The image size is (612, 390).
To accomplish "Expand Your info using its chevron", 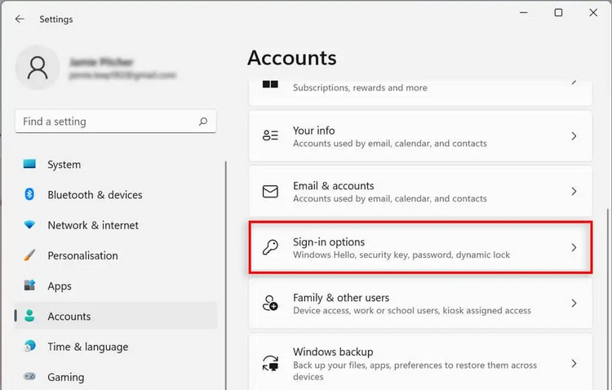I will click(574, 136).
